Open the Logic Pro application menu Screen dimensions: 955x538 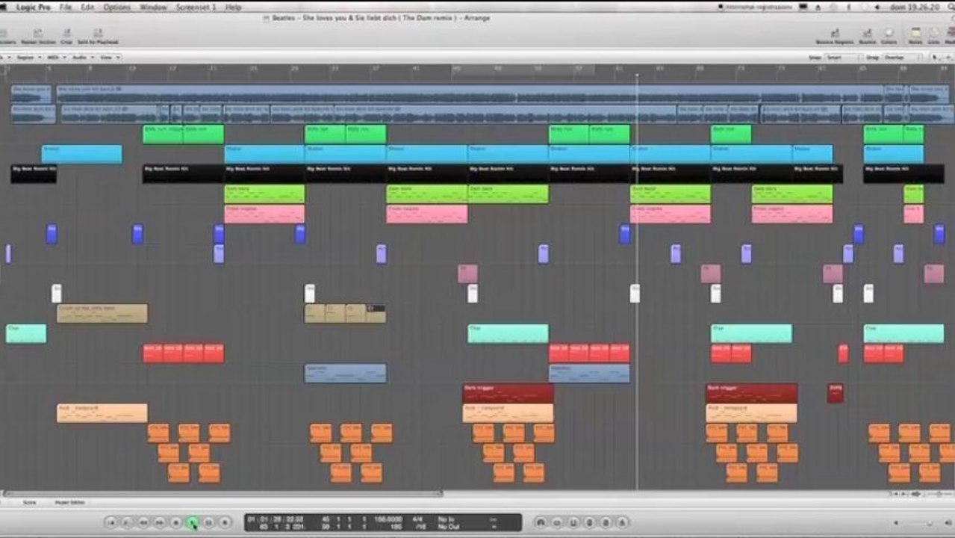[x=33, y=7]
